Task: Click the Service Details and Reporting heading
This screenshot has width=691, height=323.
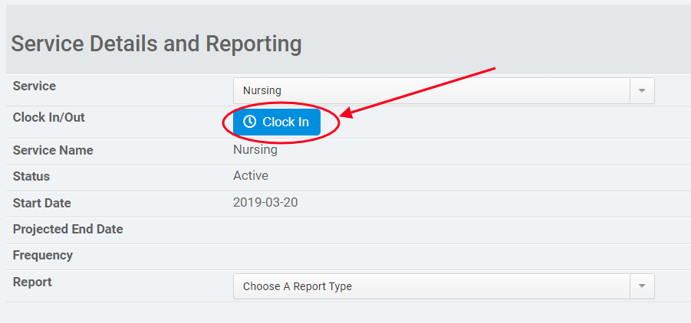Action: [x=157, y=44]
